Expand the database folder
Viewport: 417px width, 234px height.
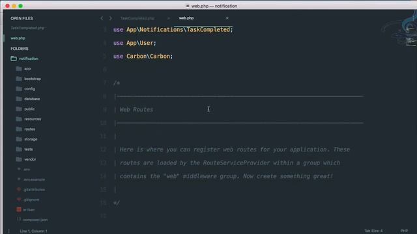(x=28, y=99)
